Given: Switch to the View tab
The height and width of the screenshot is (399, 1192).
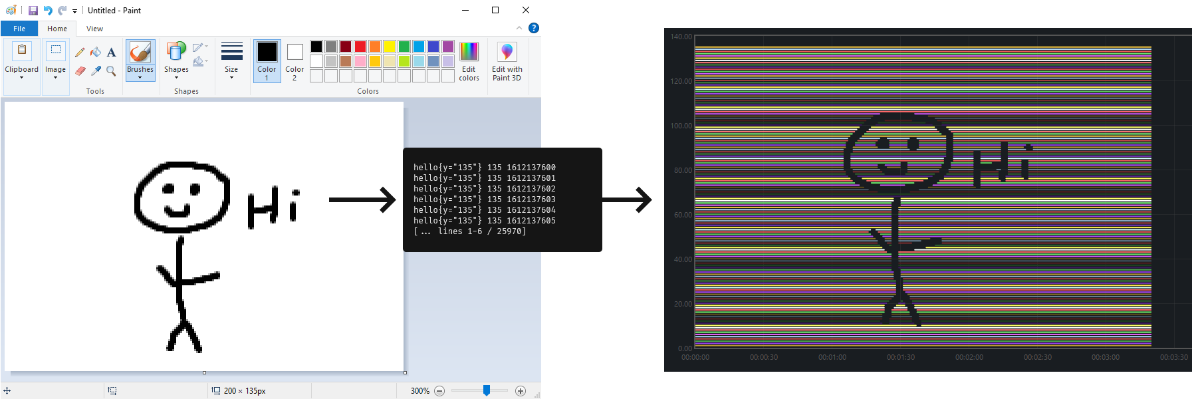Looking at the screenshot, I should pyautogui.click(x=94, y=29).
